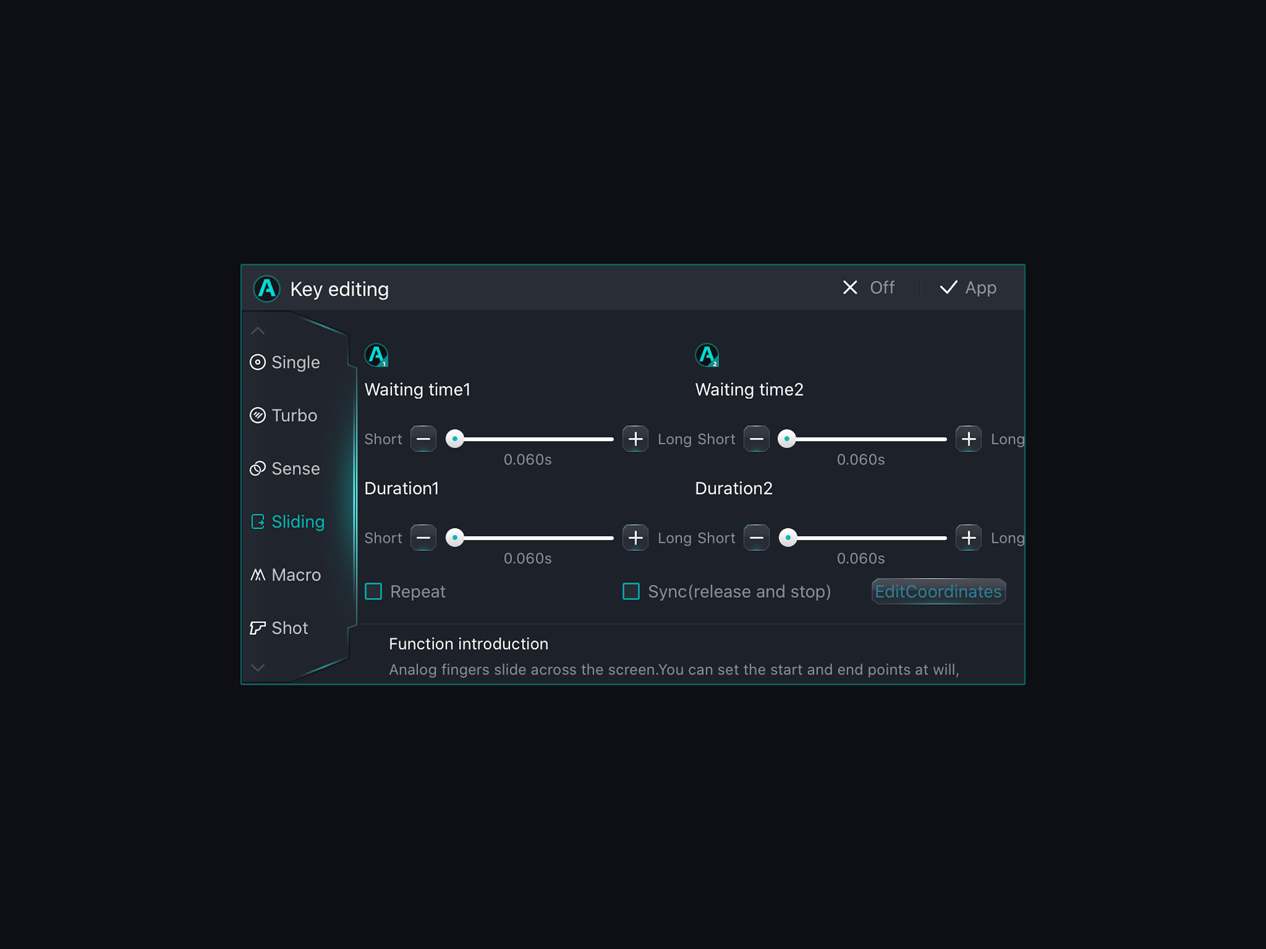Click minus button for Waiting time1
This screenshot has width=1266, height=949.
coord(423,439)
